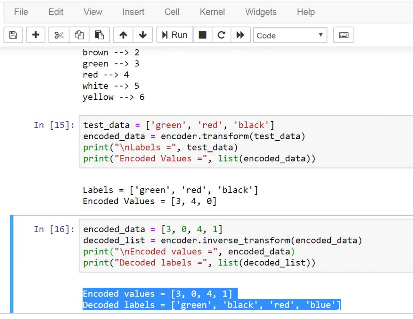Click output line 'white --> 5'
This screenshot has width=413, height=319.
111,86
